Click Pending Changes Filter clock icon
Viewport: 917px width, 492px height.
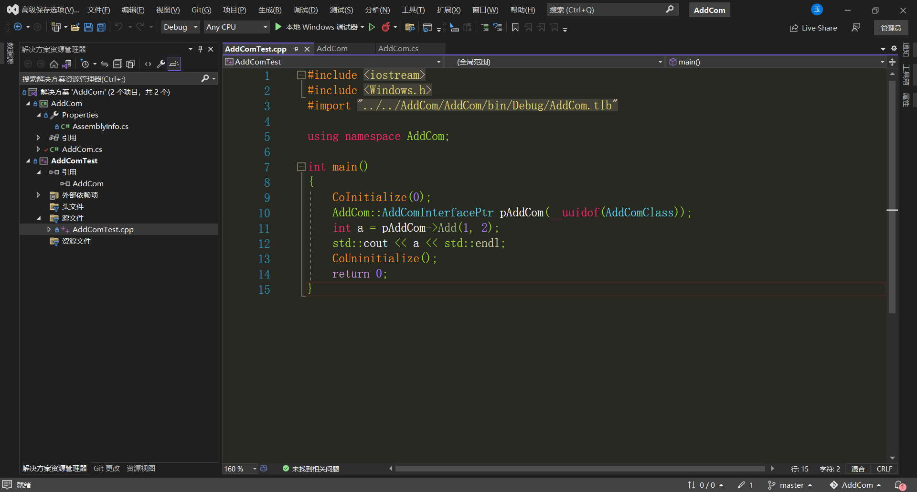click(85, 64)
